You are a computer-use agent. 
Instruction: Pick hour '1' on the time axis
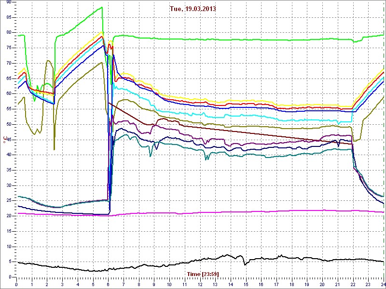point(32,285)
